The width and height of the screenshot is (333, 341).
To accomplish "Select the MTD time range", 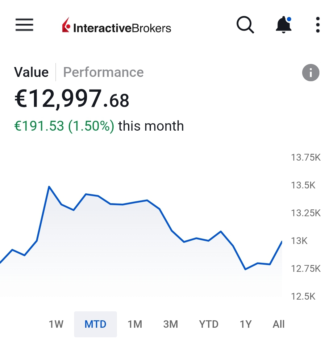I will click(x=95, y=324).
